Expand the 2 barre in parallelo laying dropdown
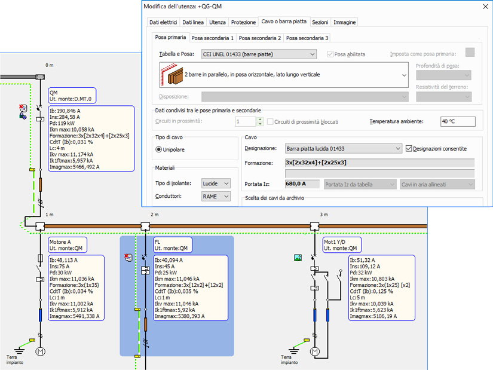Image resolution: width=493 pixels, height=370 pixels. tap(404, 75)
